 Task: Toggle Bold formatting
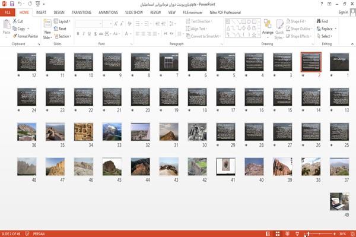[x=78, y=34]
